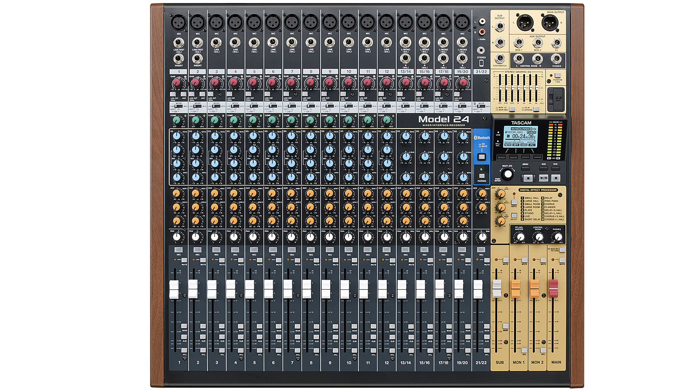Arm the REC button on channel 21/22
Image resolution: width=696 pixels, height=392 pixels.
(x=481, y=250)
